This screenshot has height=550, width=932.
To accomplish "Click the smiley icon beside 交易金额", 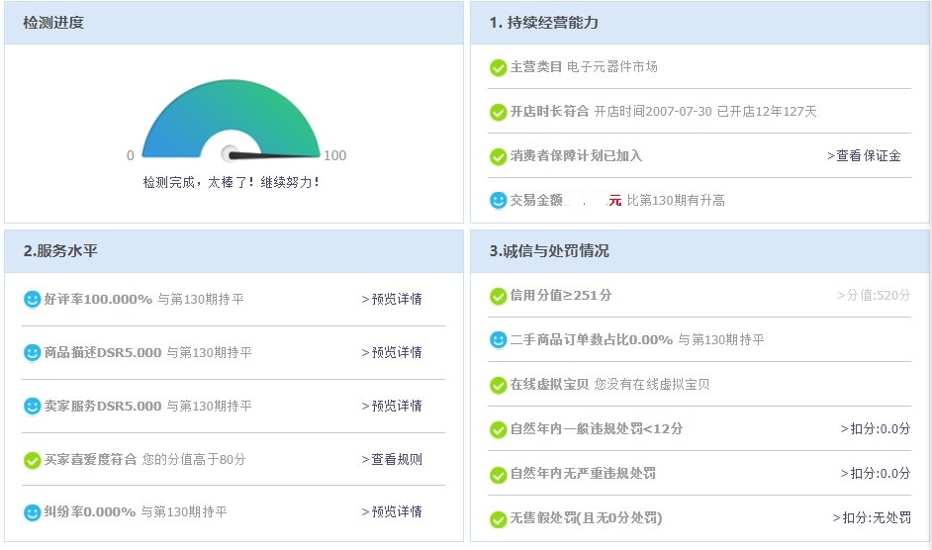I will pyautogui.click(x=499, y=200).
